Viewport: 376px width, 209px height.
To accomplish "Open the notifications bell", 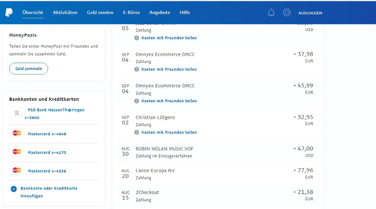I will (x=271, y=12).
